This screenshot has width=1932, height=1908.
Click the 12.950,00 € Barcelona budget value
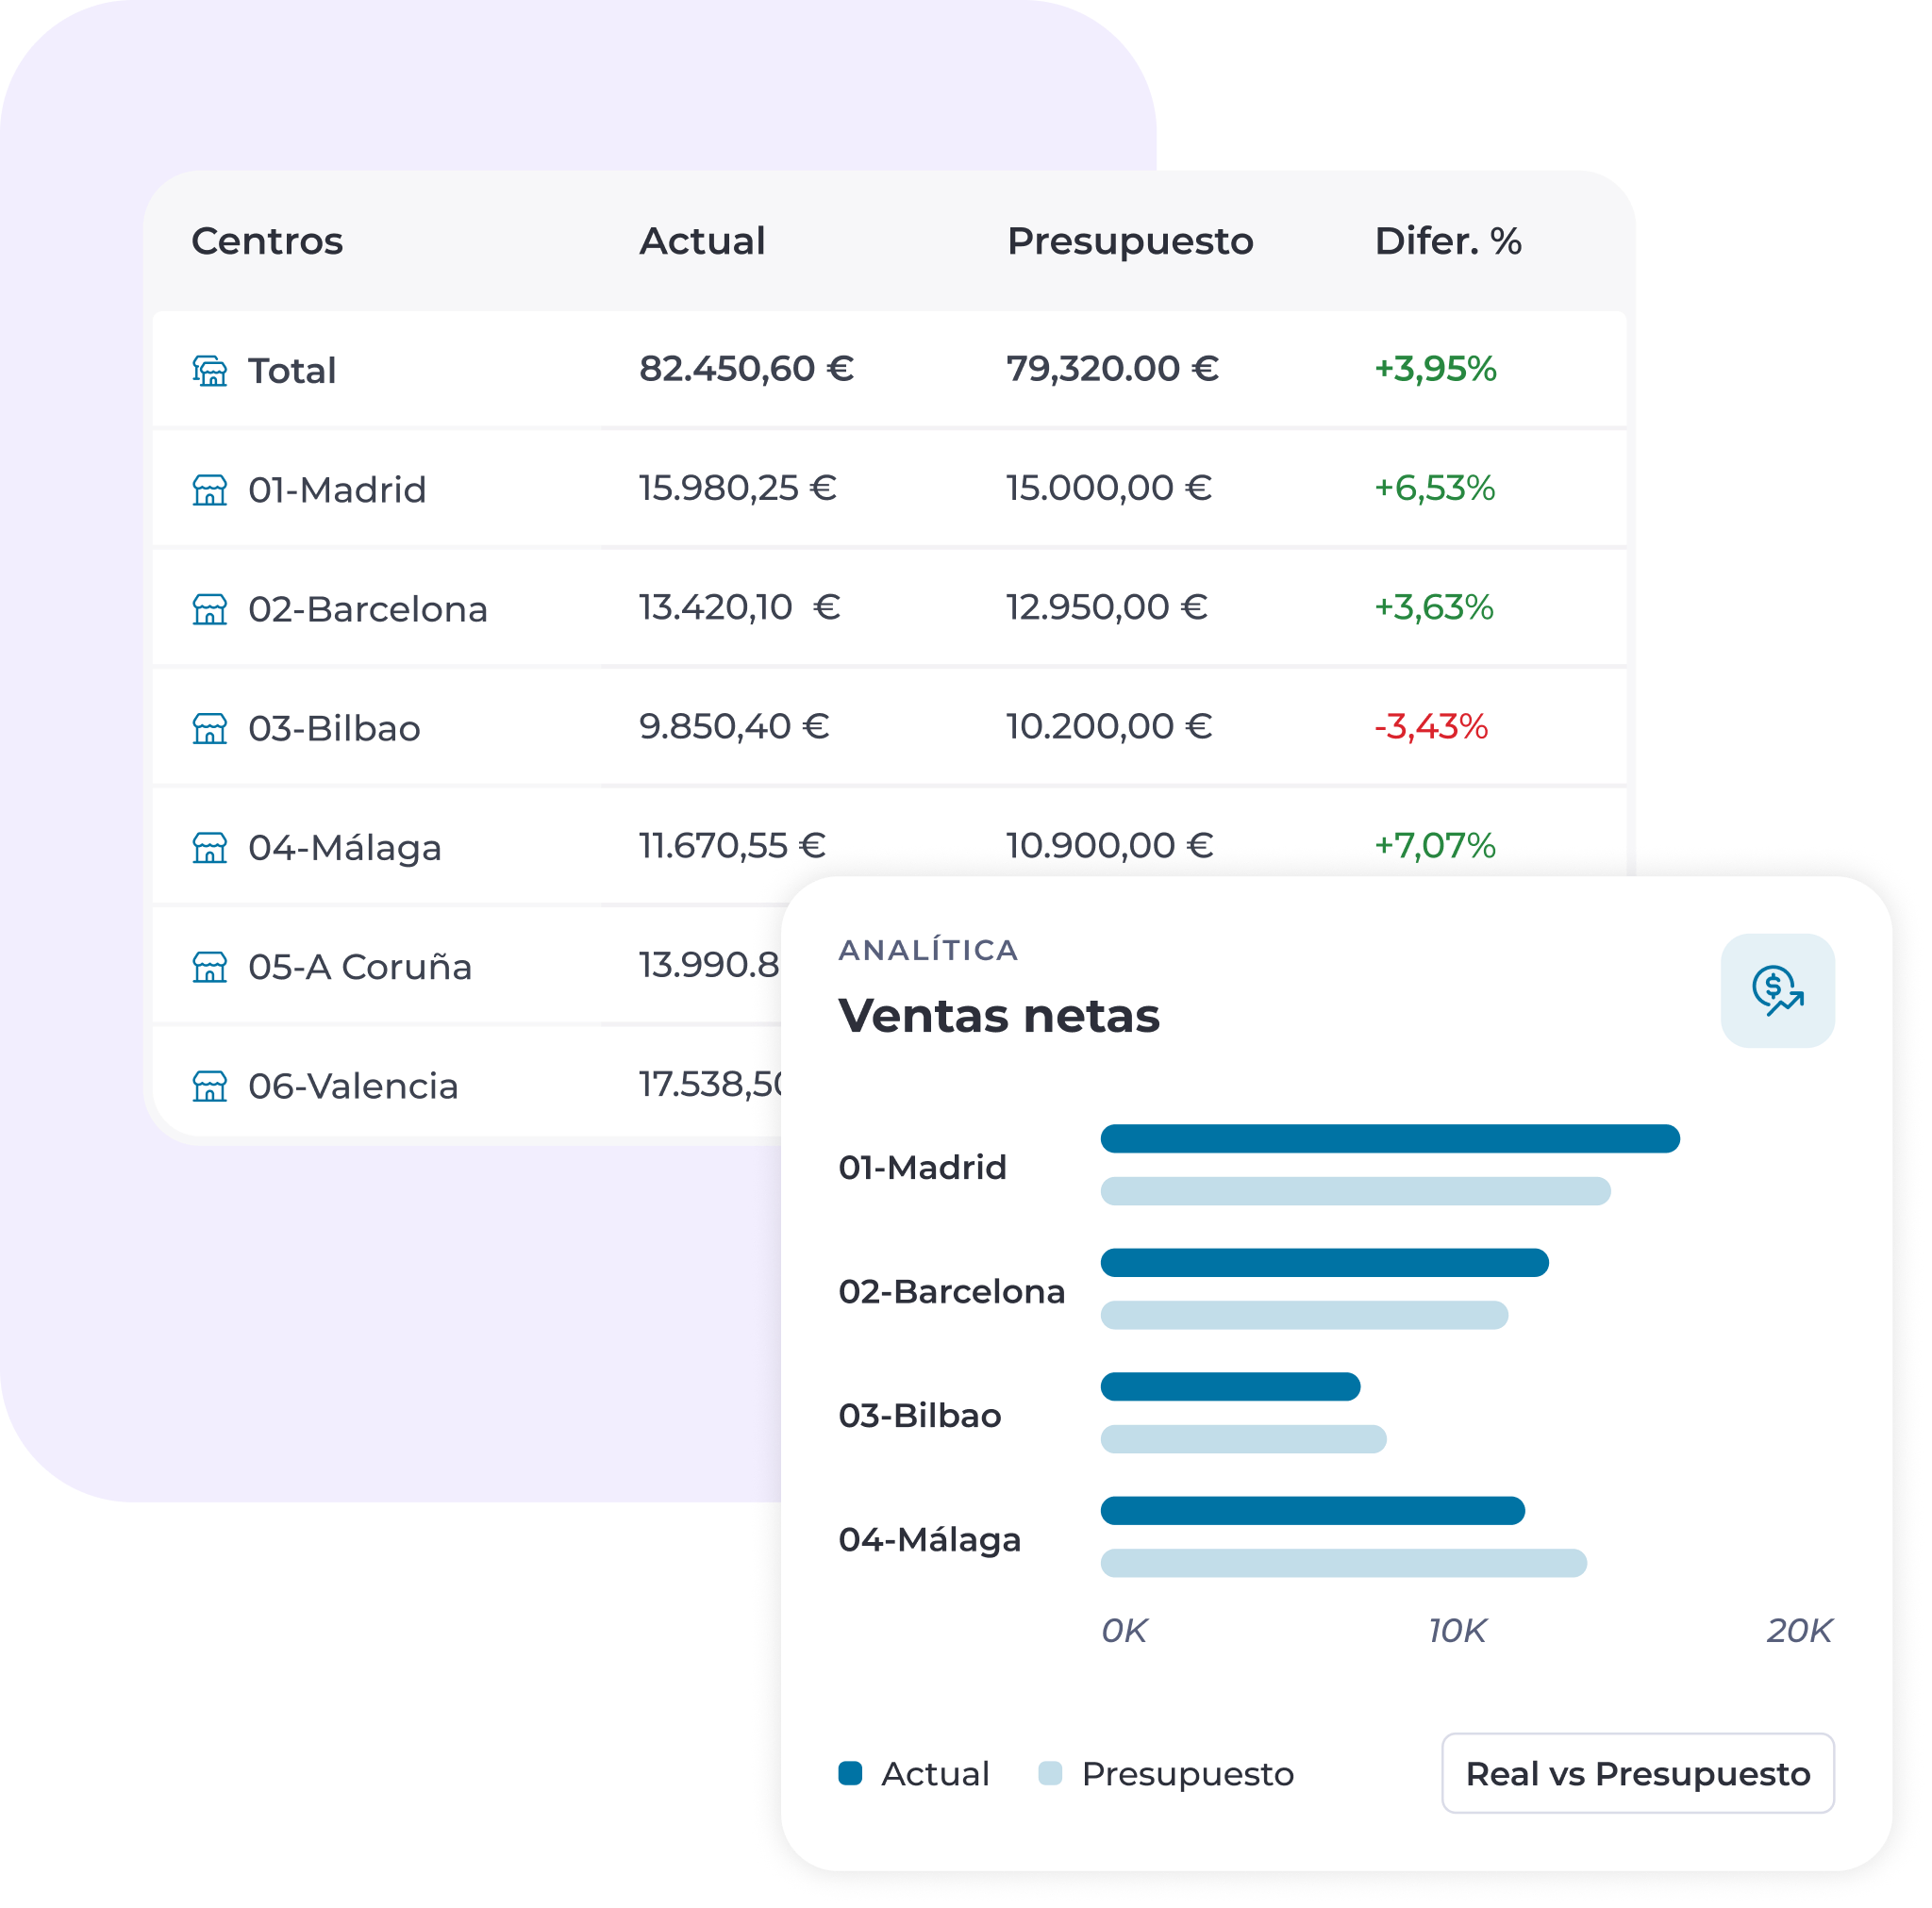click(1107, 607)
